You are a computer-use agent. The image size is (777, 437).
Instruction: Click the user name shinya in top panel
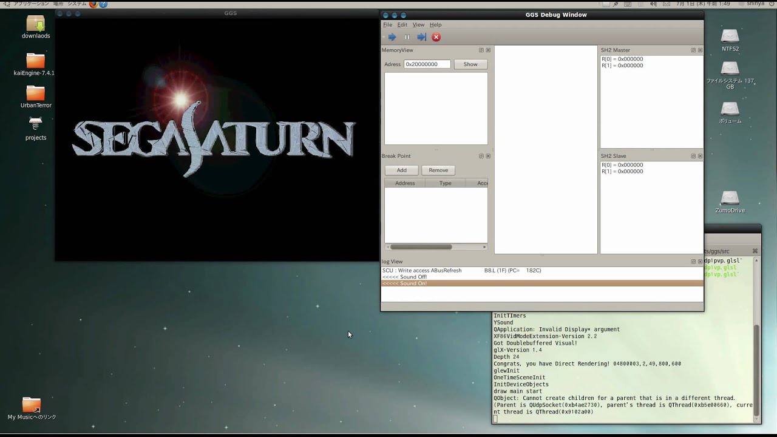point(756,4)
